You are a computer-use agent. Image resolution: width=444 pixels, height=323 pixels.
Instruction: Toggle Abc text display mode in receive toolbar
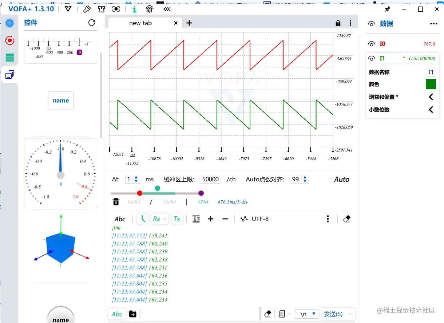[x=120, y=219]
